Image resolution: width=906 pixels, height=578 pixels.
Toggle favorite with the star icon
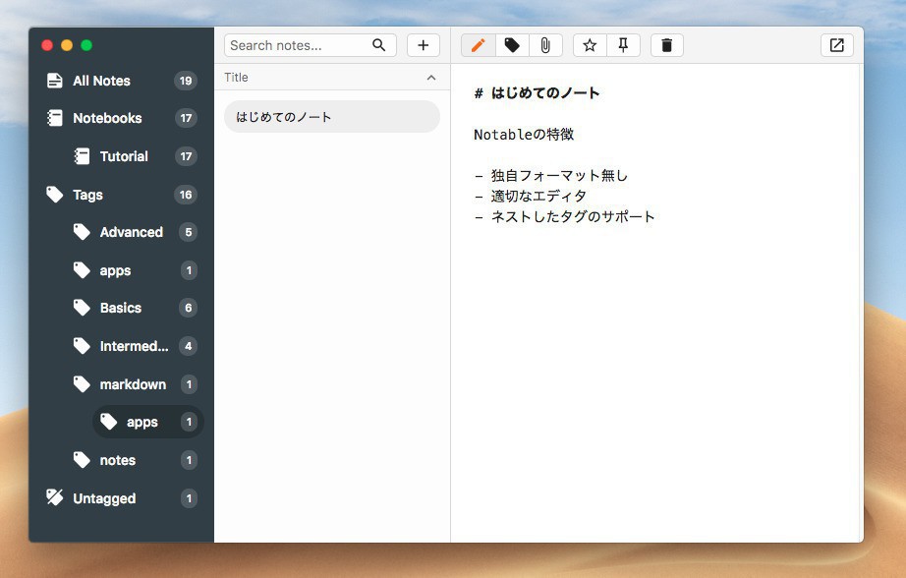[x=590, y=45]
